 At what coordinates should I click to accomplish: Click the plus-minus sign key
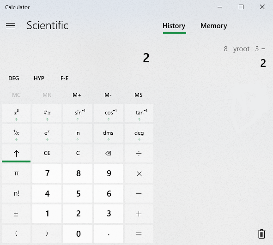pos(16,214)
